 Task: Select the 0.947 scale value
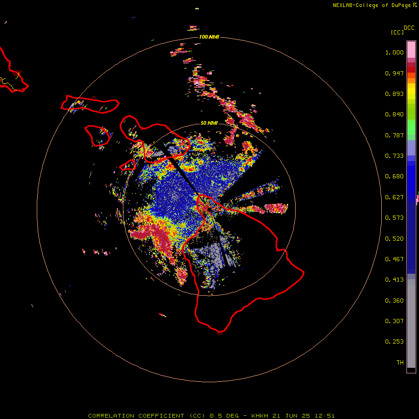click(394, 73)
